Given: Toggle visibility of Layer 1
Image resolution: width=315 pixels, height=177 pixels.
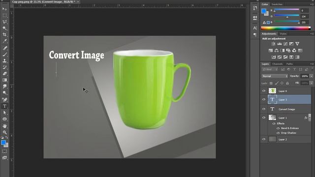Looking at the screenshot, I should point(264,118).
